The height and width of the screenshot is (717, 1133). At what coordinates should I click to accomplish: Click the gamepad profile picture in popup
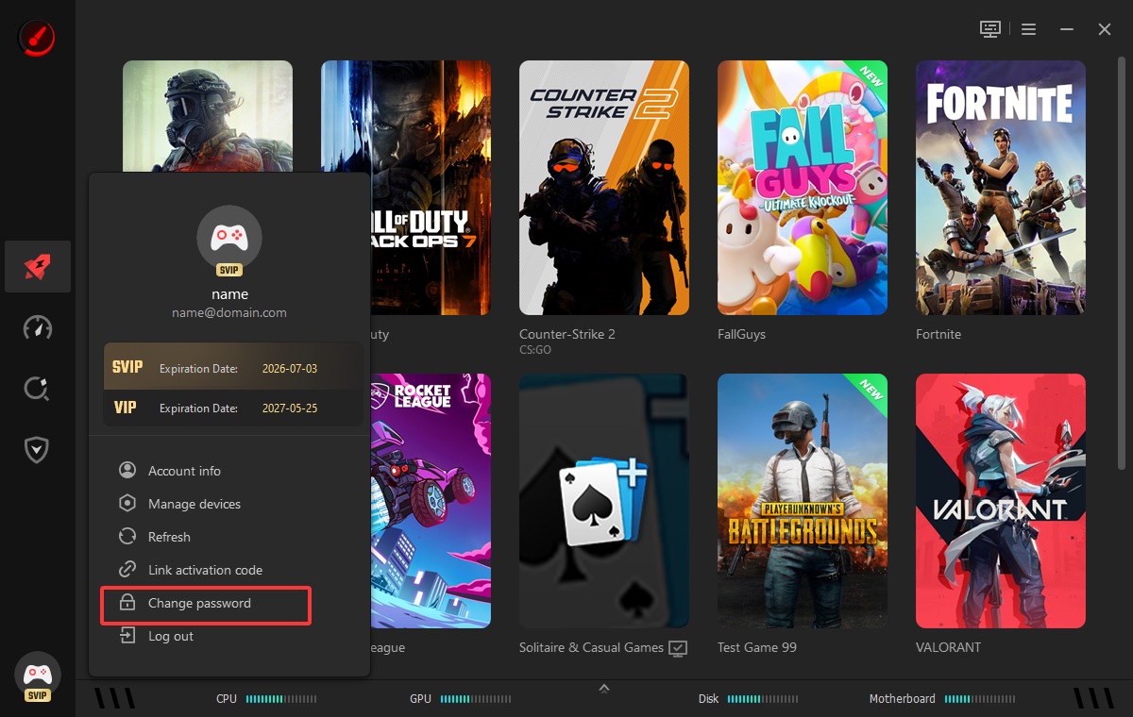[229, 239]
